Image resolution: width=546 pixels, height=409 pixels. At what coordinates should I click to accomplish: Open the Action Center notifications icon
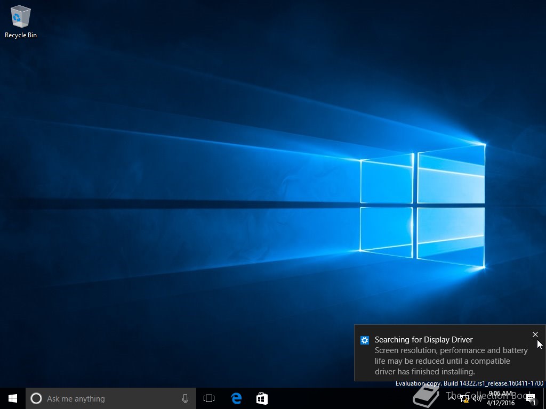(531, 399)
